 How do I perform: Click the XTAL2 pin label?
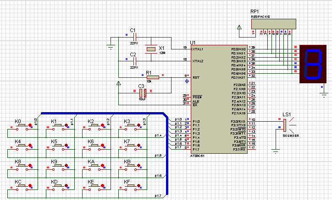coord(198,61)
